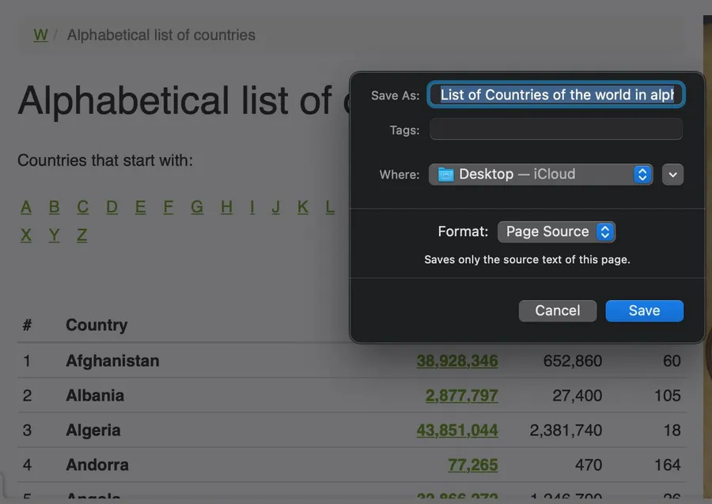Open the Format dropdown showing Page Source

(x=556, y=231)
